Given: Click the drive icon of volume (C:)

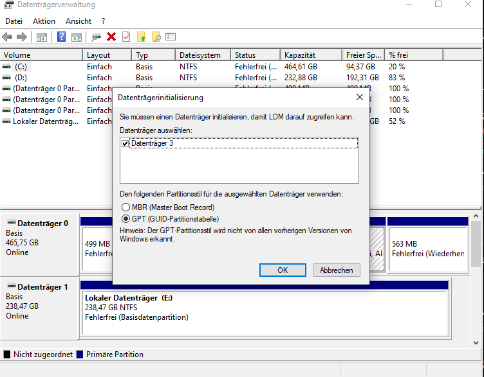Looking at the screenshot, I should [x=6, y=67].
